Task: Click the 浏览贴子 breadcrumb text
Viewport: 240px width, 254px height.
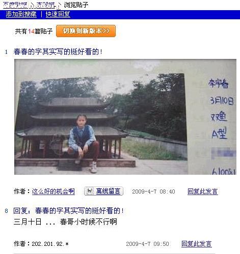Action: pos(76,5)
